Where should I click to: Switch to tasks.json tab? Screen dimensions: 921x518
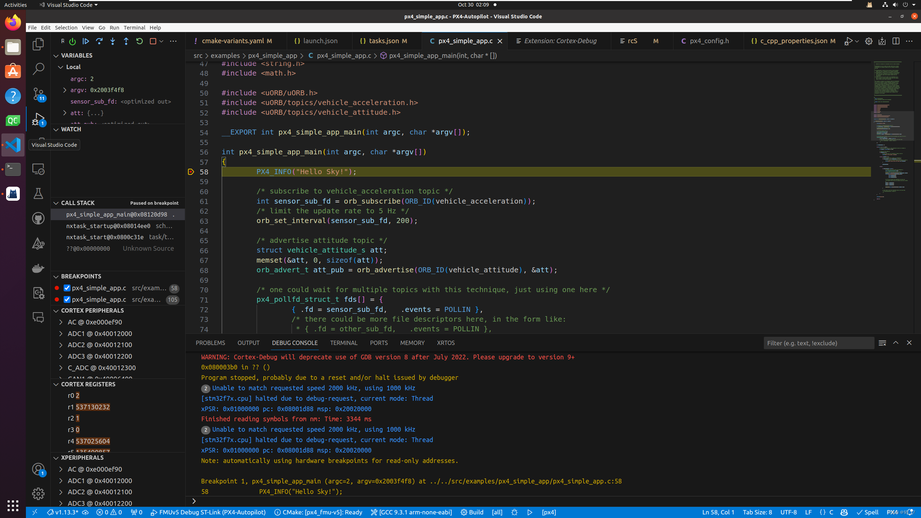tap(387, 41)
